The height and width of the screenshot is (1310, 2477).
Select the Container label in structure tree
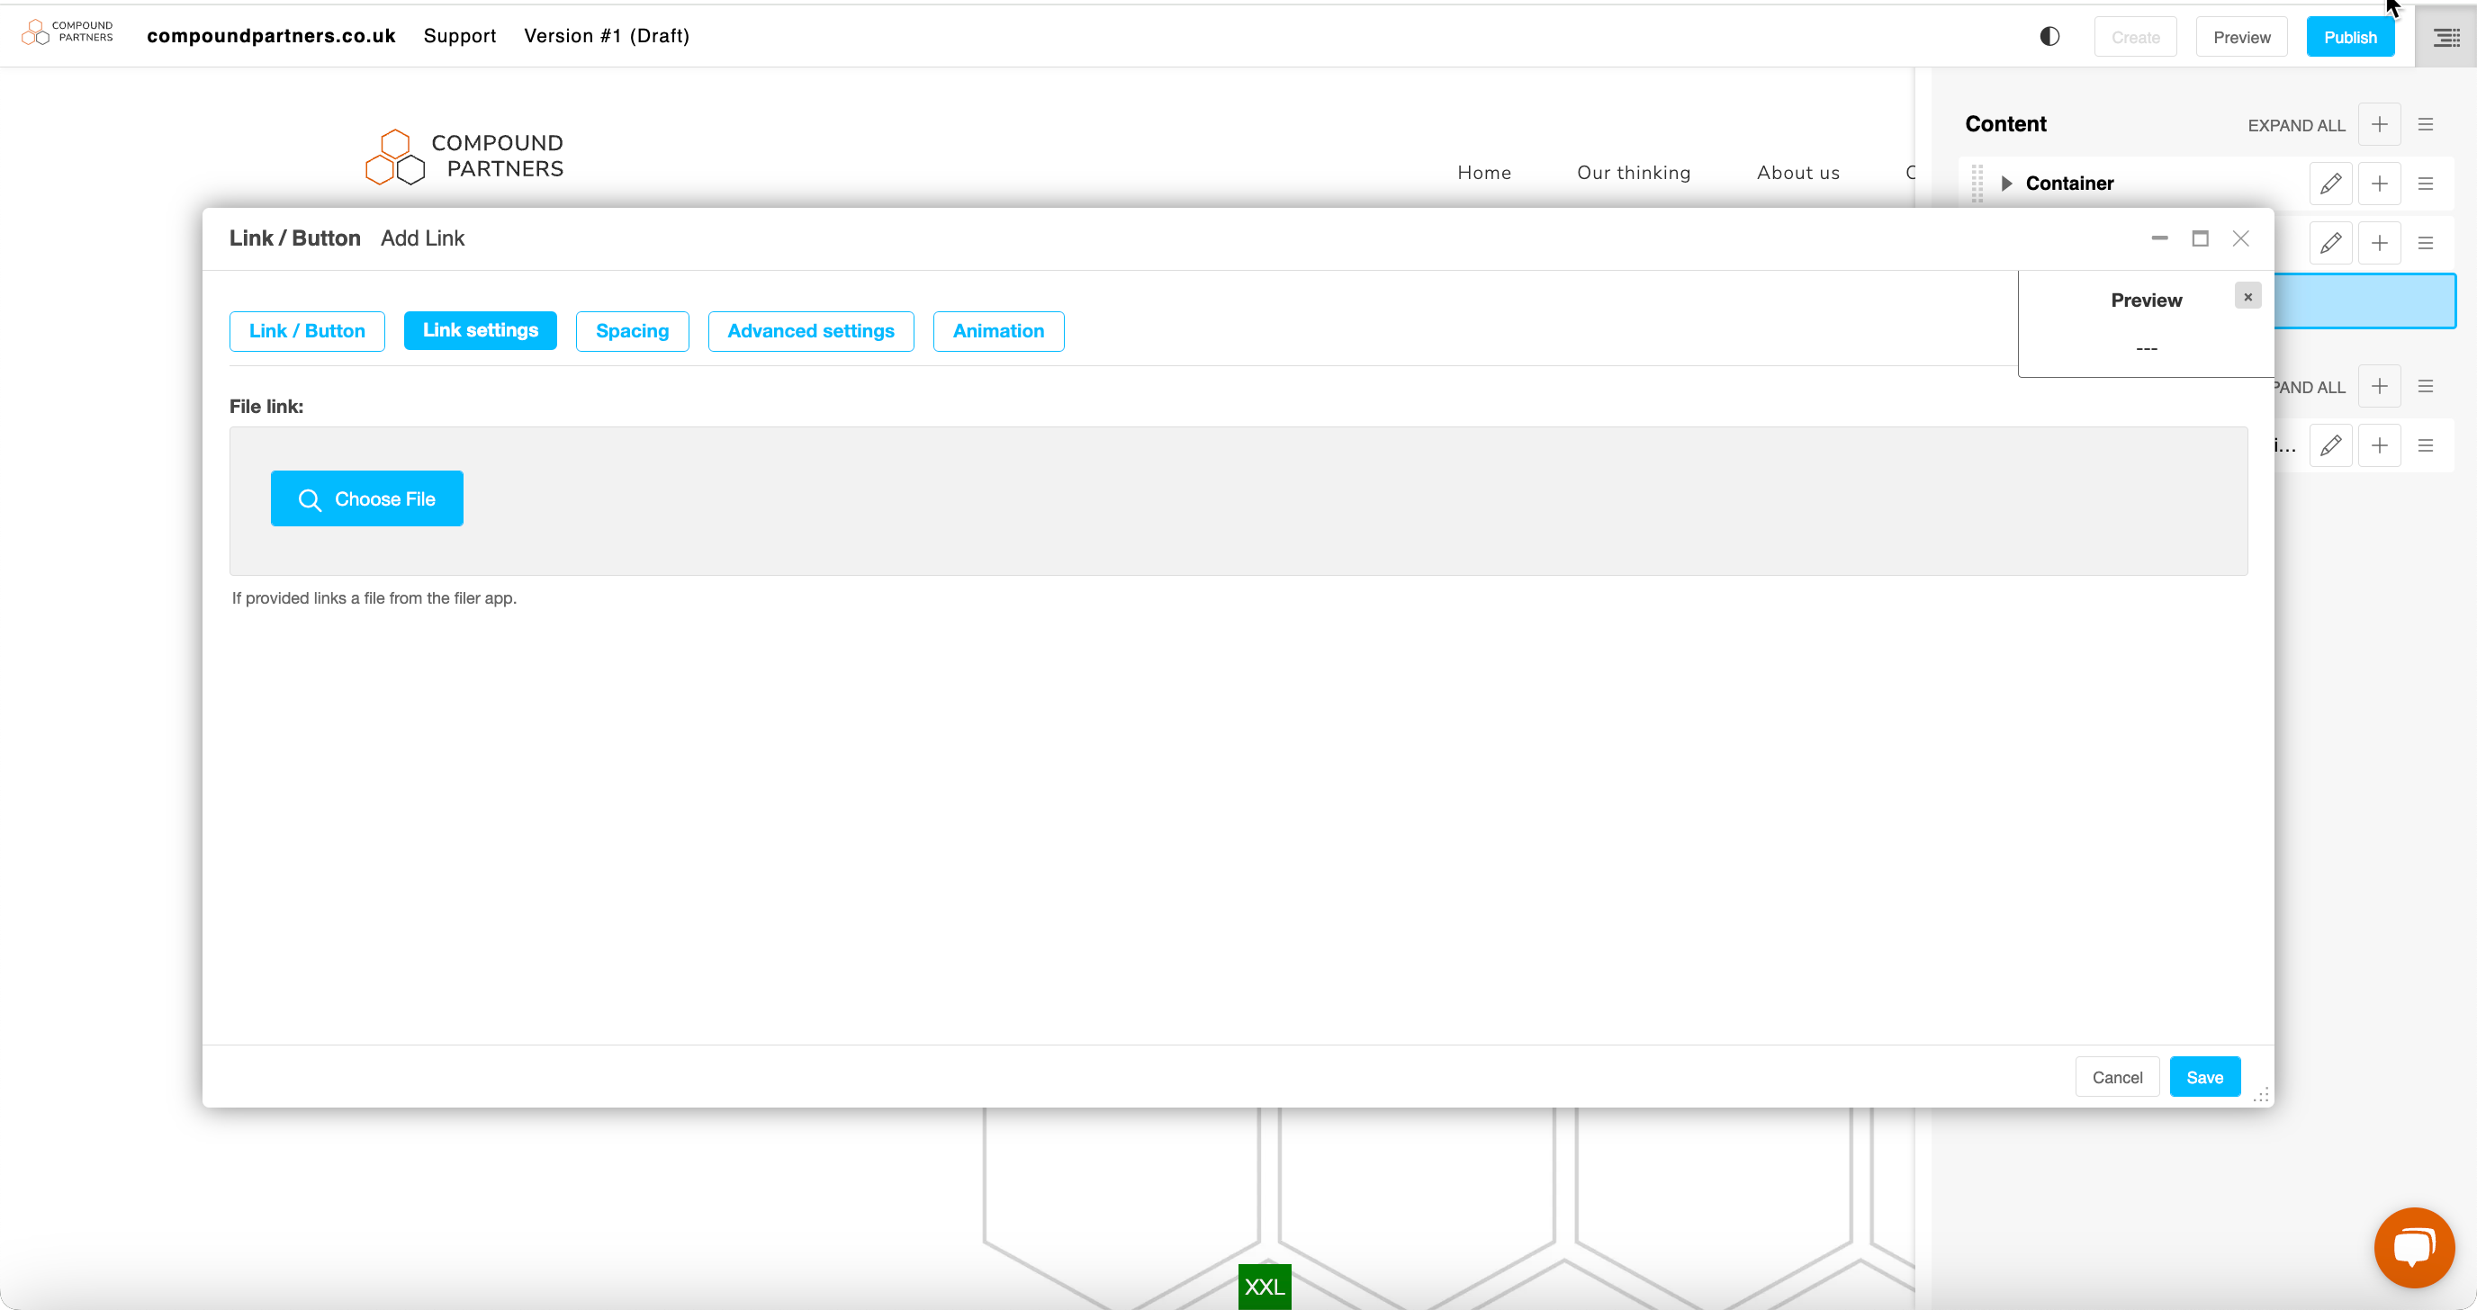[x=2069, y=184]
